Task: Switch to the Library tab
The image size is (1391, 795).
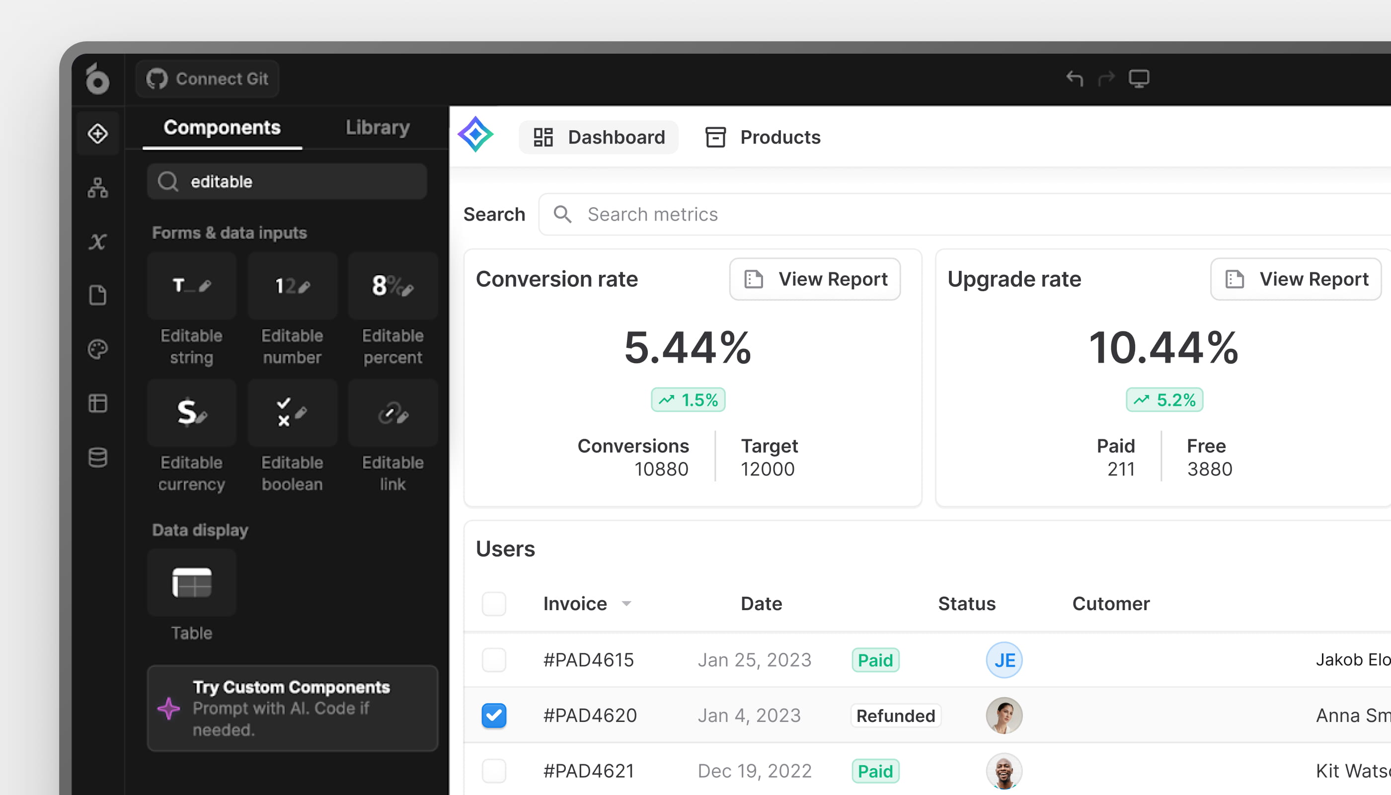Action: click(x=377, y=127)
